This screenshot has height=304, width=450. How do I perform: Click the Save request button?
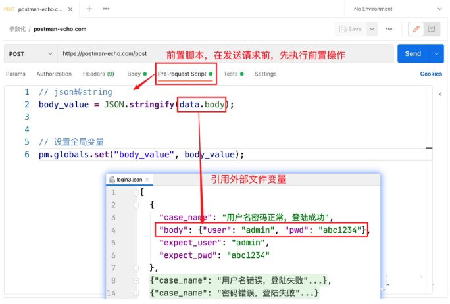(350, 29)
